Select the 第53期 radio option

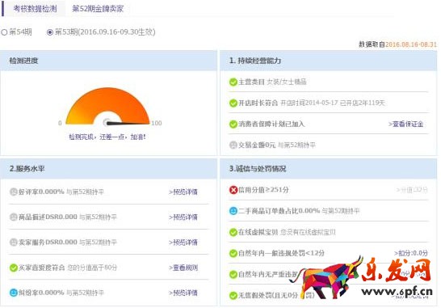(50, 32)
